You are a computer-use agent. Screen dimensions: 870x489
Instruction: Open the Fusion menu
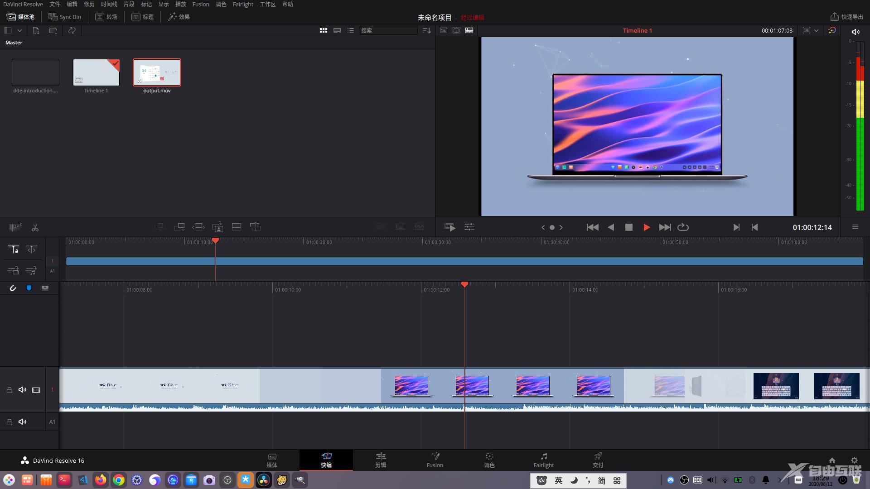tap(201, 4)
